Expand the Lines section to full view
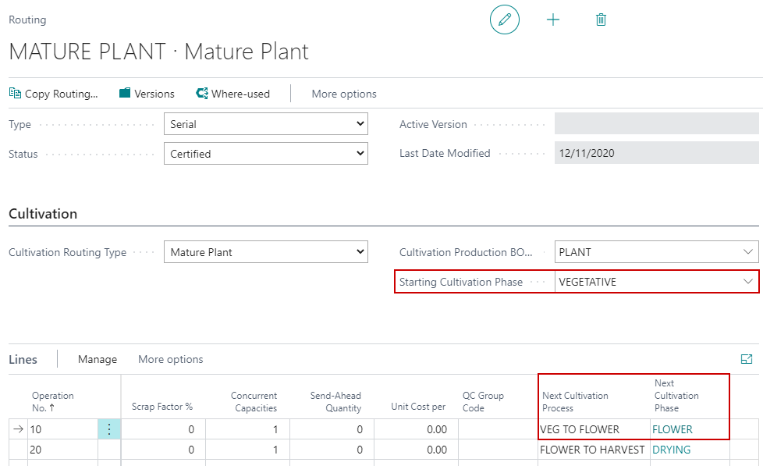Screen dimensions: 763x466 click(746, 359)
